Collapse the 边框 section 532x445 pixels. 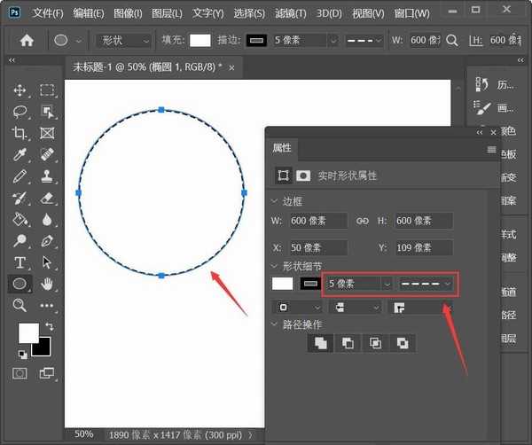tap(275, 201)
